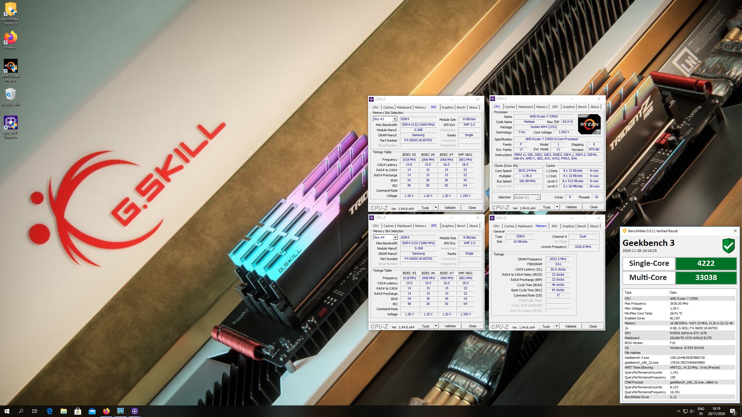
Task: Click the green verified checkmark shield
Action: 728,246
